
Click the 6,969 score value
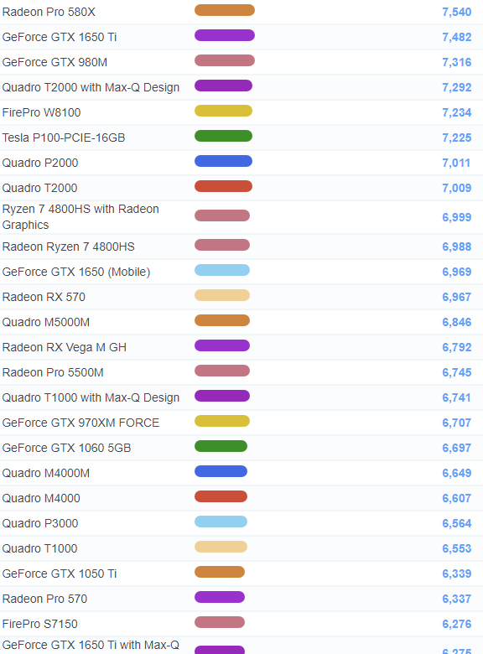click(x=457, y=272)
